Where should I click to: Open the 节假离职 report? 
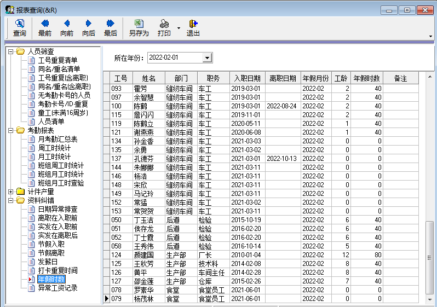pos(51,253)
